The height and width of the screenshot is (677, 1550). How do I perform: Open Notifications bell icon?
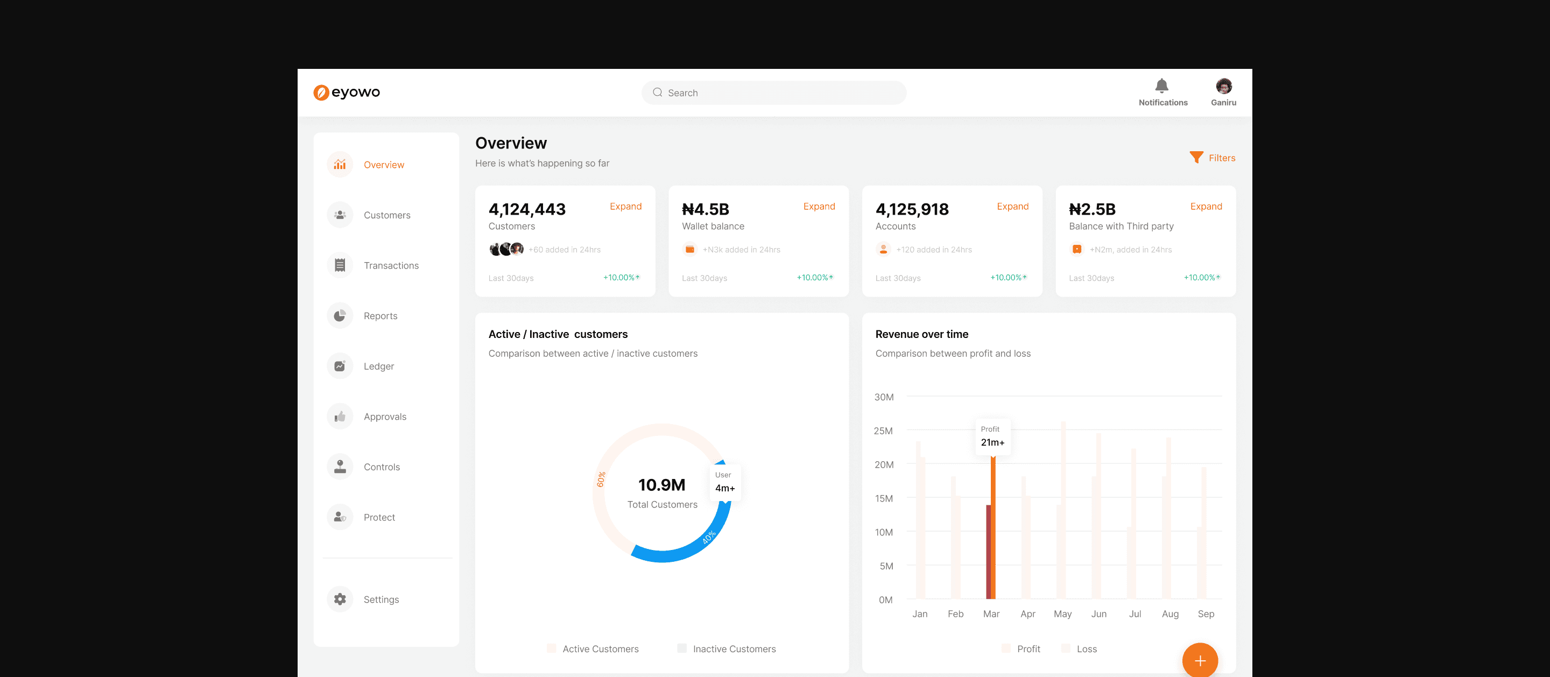pos(1161,86)
